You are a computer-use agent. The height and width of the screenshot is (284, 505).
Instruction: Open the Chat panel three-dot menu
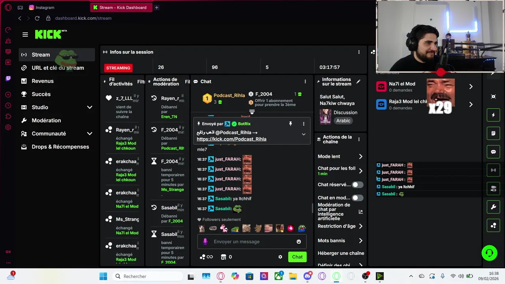coord(305,81)
